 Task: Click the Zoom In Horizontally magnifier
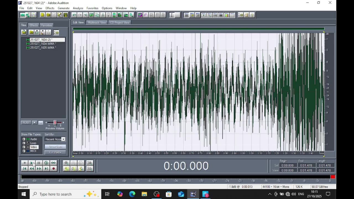(x=66, y=163)
